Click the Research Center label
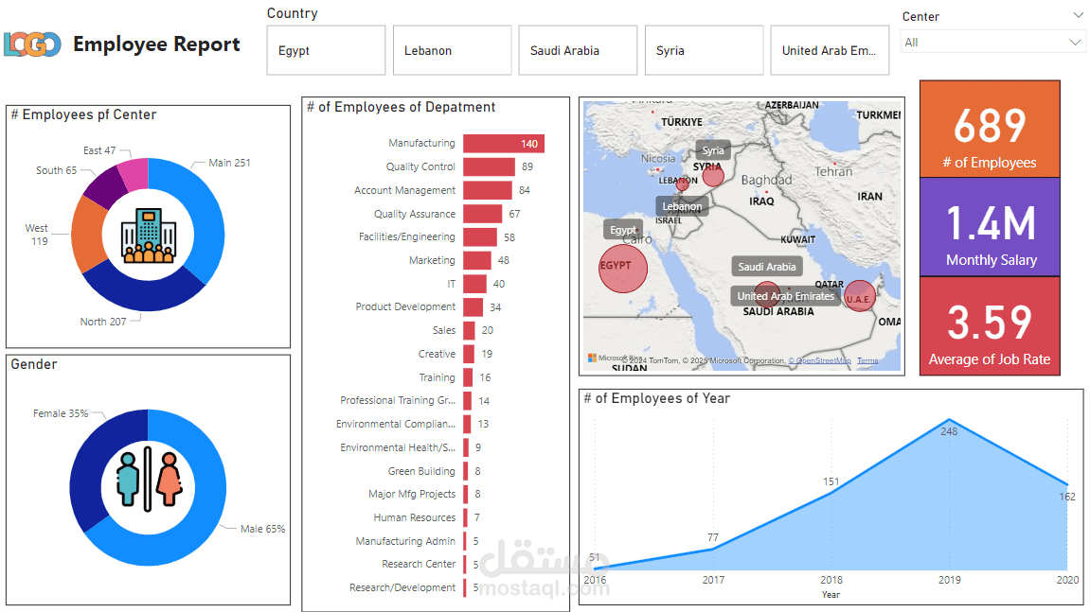Image resolution: width=1090 pixels, height=612 pixels. tap(419, 564)
